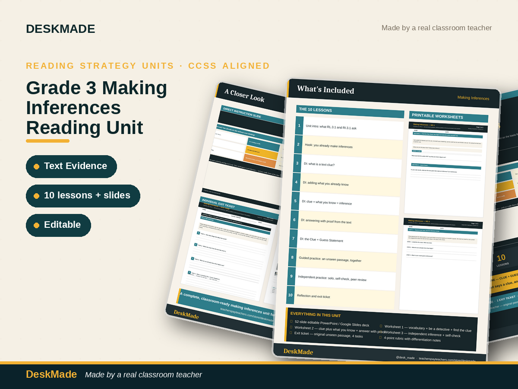This screenshot has width=518, height=389.
Task: Check the 'Worksheet 2 — clue plus what you know' box
Action: [x=291, y=327]
